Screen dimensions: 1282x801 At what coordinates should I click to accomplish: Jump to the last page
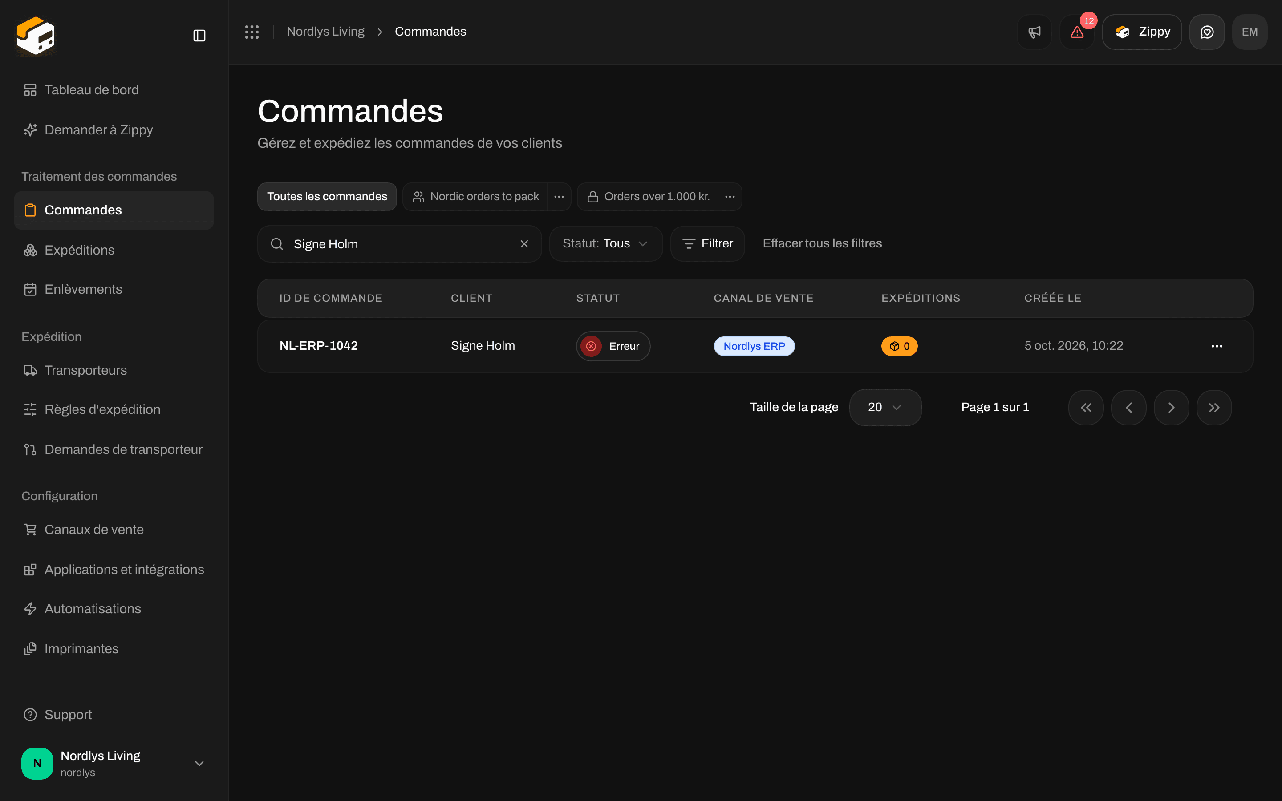pos(1214,407)
